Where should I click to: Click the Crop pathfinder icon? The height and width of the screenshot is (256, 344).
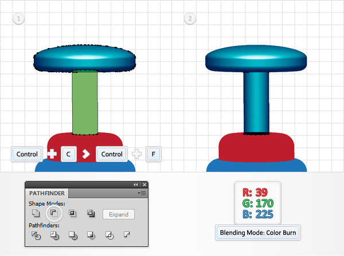(91, 235)
